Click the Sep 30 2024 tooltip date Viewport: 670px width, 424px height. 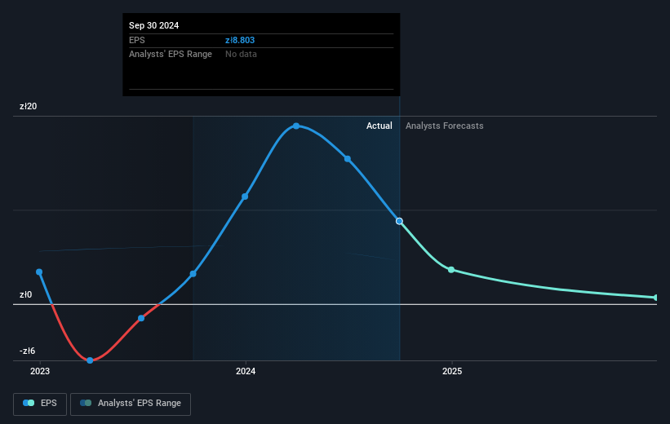(x=153, y=25)
